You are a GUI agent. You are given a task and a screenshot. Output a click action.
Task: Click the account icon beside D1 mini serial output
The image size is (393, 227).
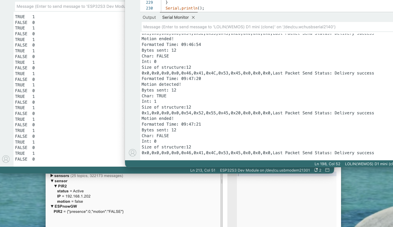click(132, 153)
